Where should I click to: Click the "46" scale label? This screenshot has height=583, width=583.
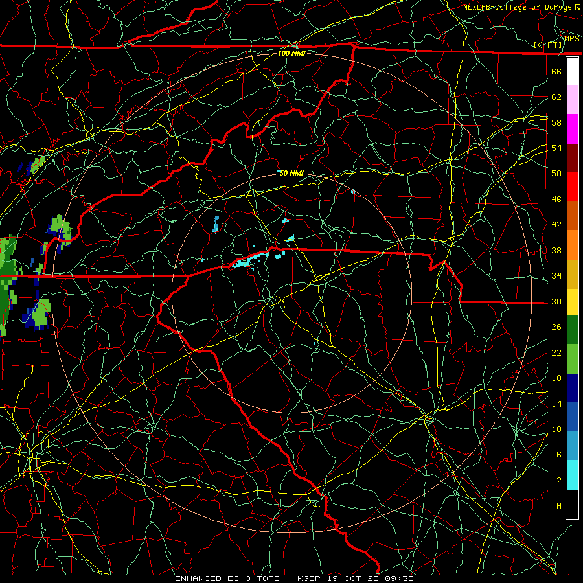(556, 200)
